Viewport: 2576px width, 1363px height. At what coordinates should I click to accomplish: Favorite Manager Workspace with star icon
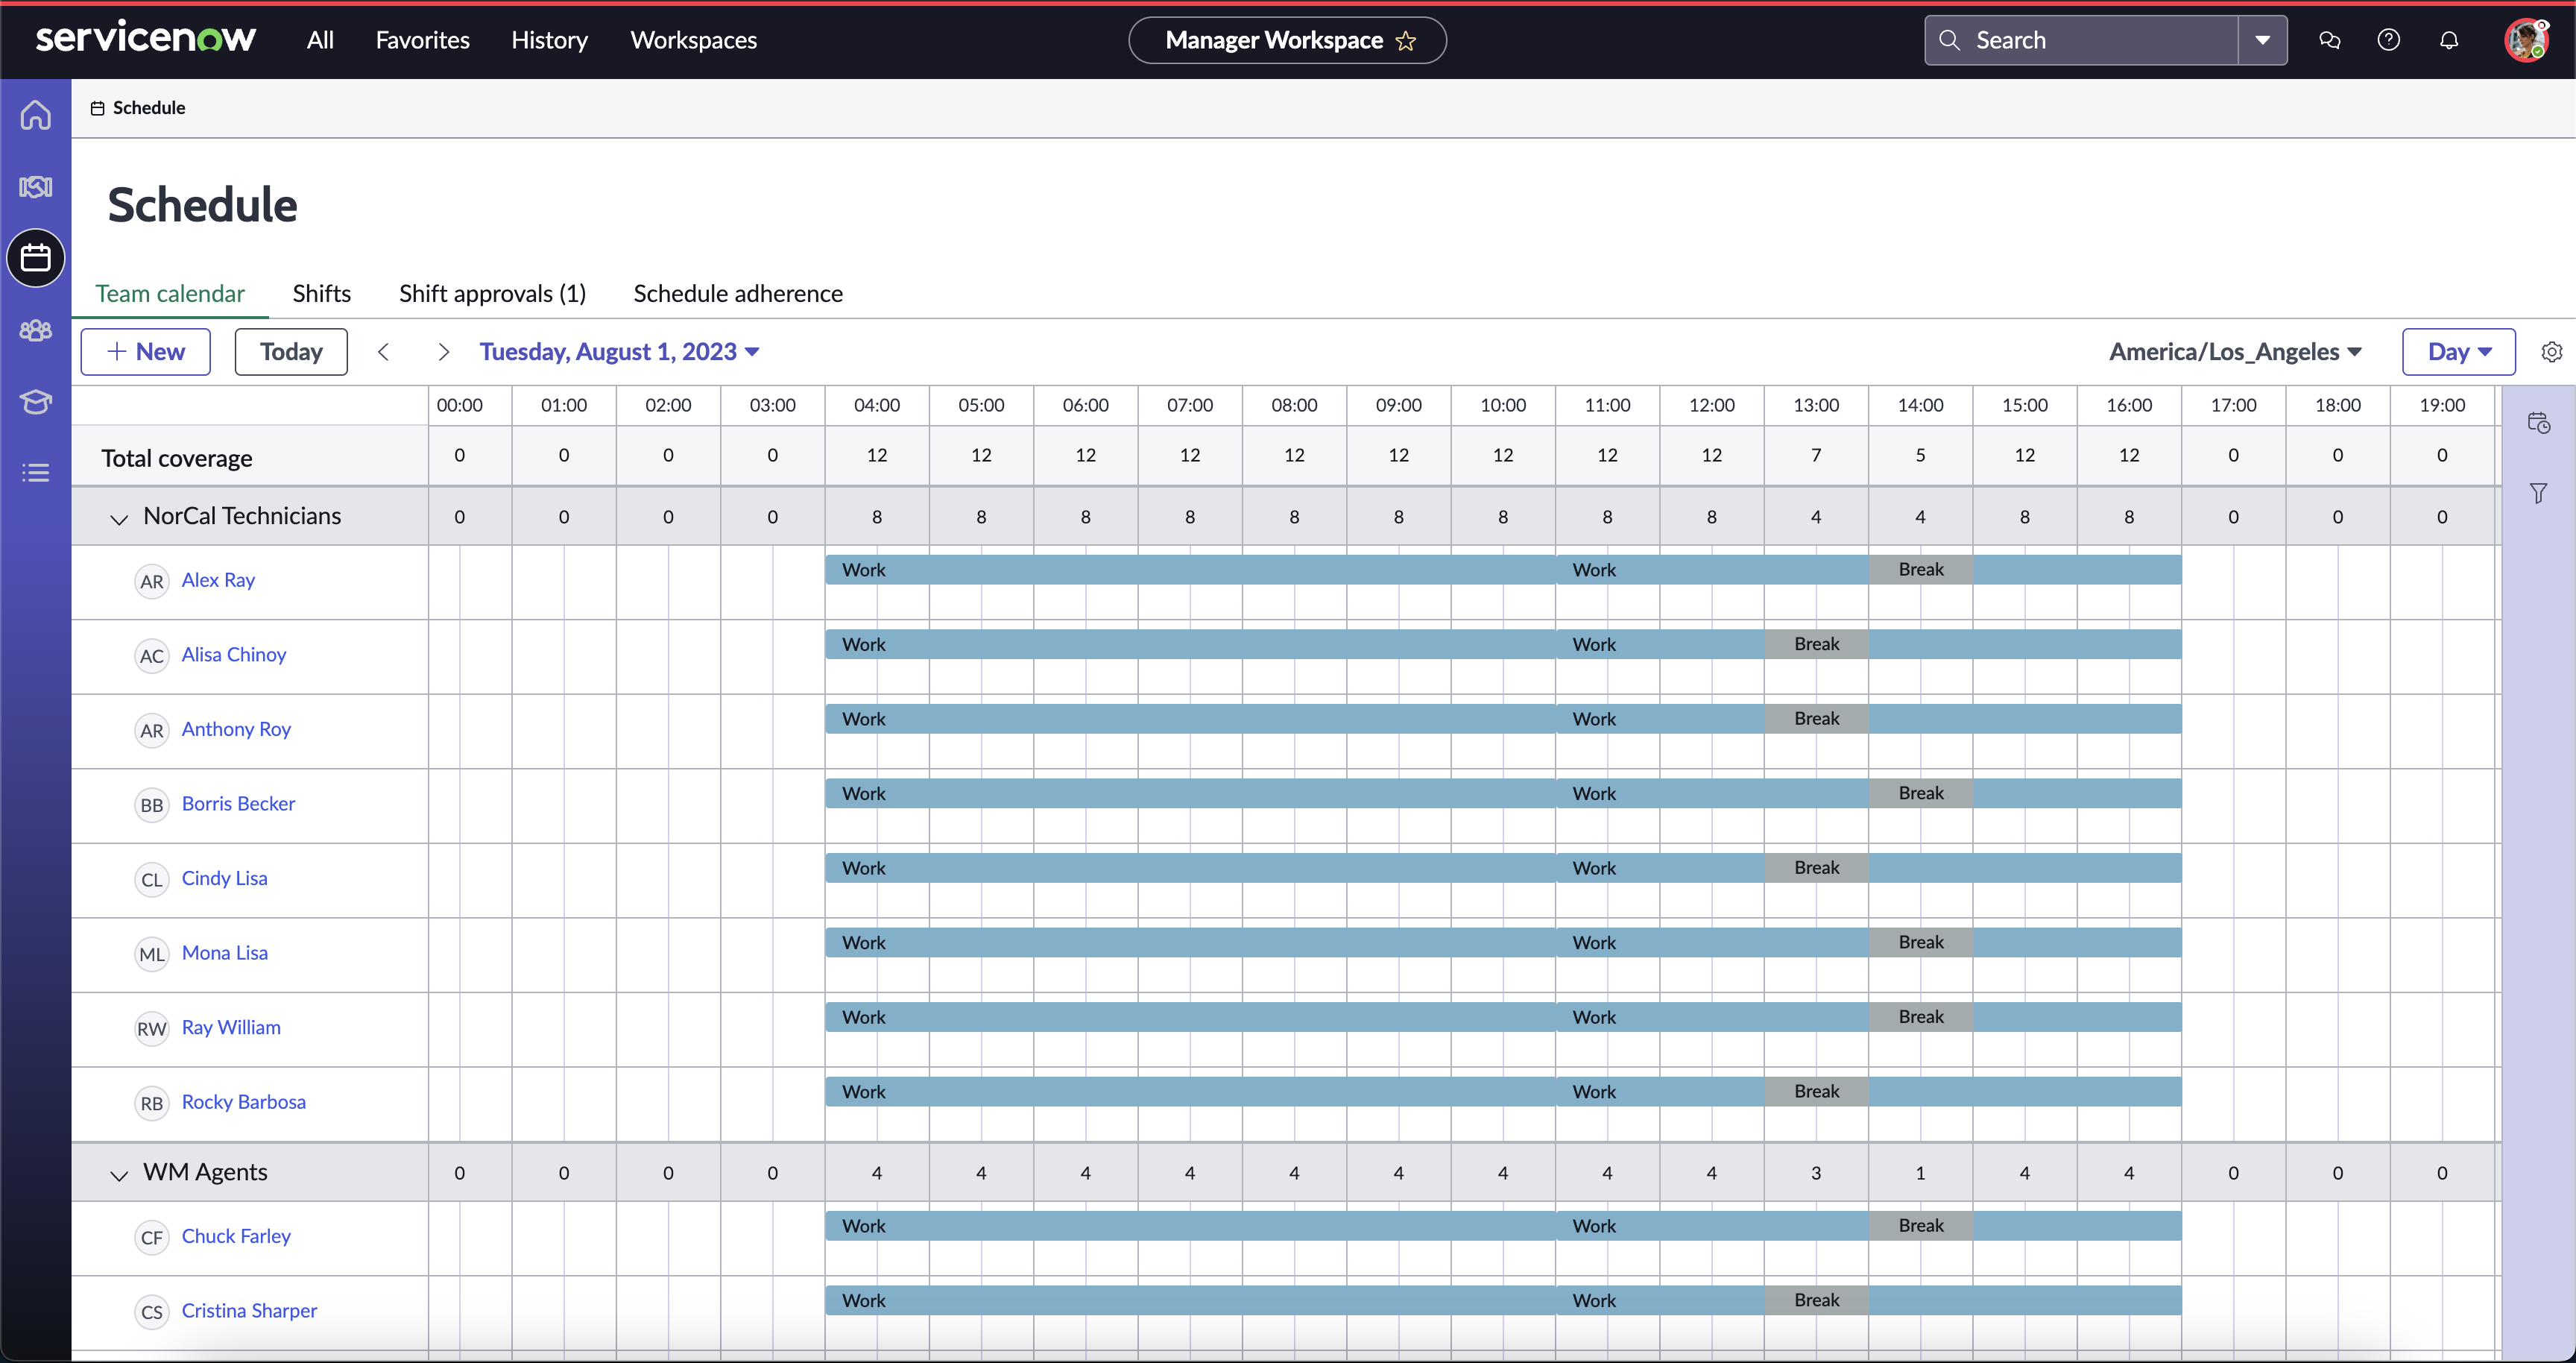(x=1406, y=41)
